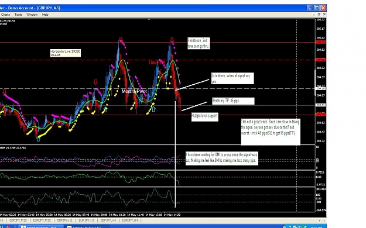Open the Help menu
This screenshot has width=366, height=228.
(45, 15)
